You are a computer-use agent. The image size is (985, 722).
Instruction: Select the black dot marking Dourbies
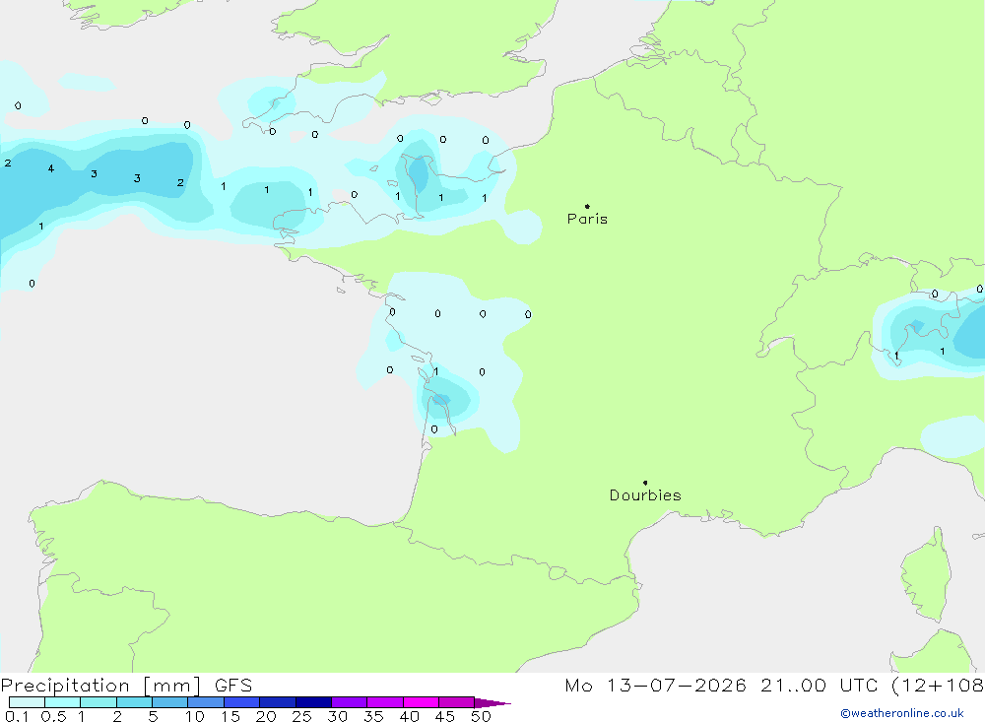pyautogui.click(x=645, y=483)
